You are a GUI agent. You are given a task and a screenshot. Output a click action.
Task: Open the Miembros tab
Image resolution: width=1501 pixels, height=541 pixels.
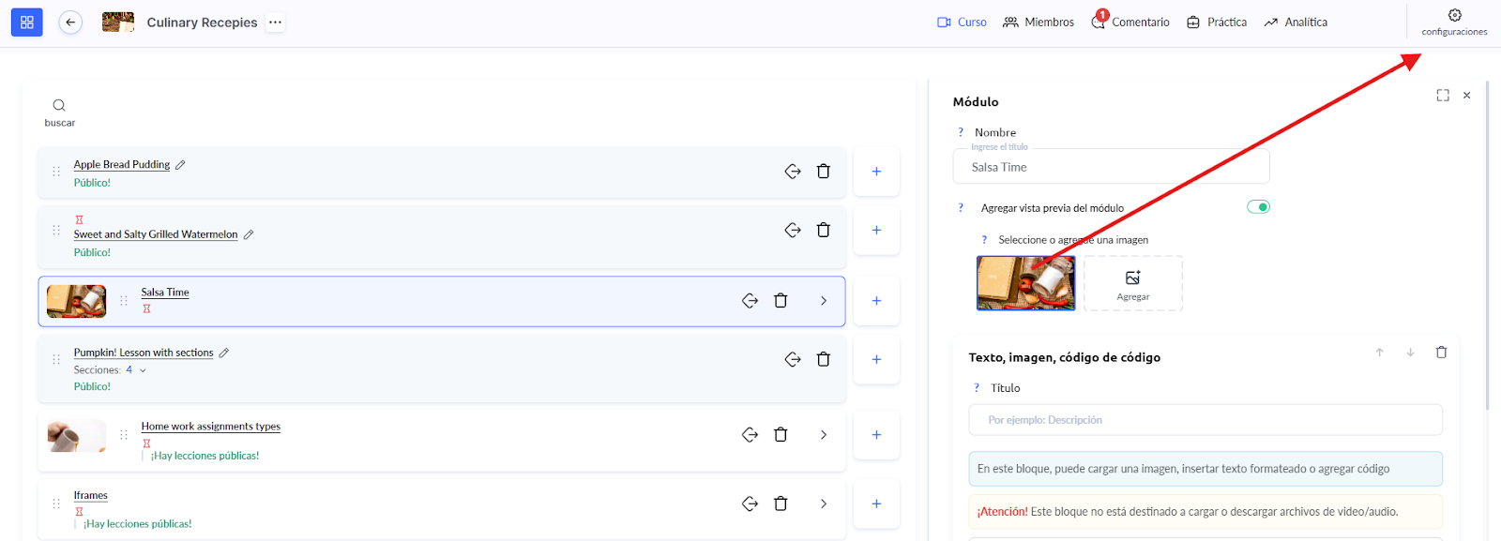click(x=1039, y=23)
